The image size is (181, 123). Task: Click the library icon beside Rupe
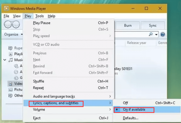(x=10, y=48)
